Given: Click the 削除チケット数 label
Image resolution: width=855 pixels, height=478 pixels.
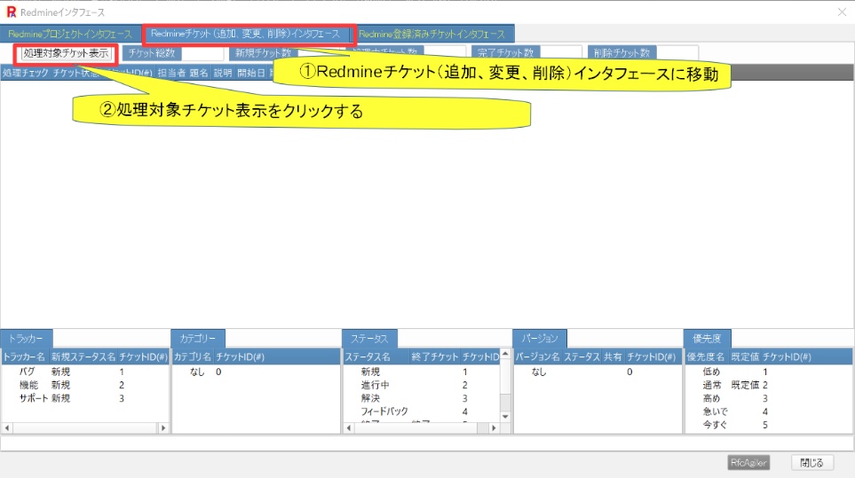Looking at the screenshot, I should click(621, 53).
